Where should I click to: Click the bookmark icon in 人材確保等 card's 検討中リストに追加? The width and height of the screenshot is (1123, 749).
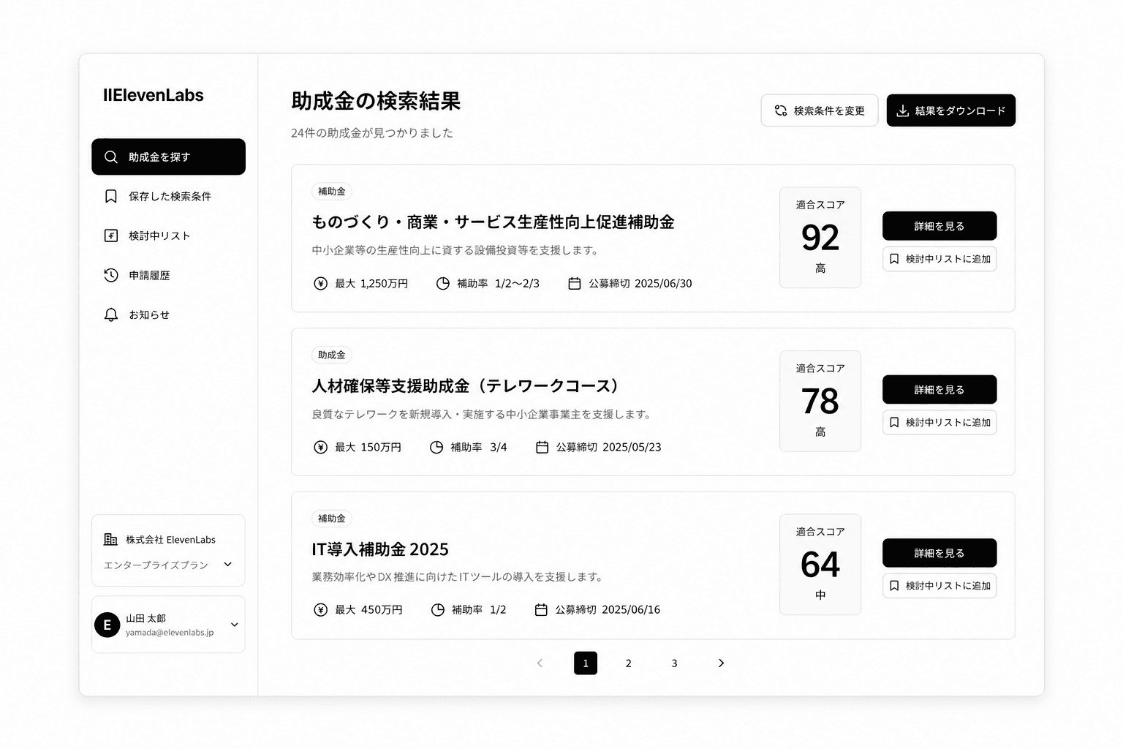point(894,422)
